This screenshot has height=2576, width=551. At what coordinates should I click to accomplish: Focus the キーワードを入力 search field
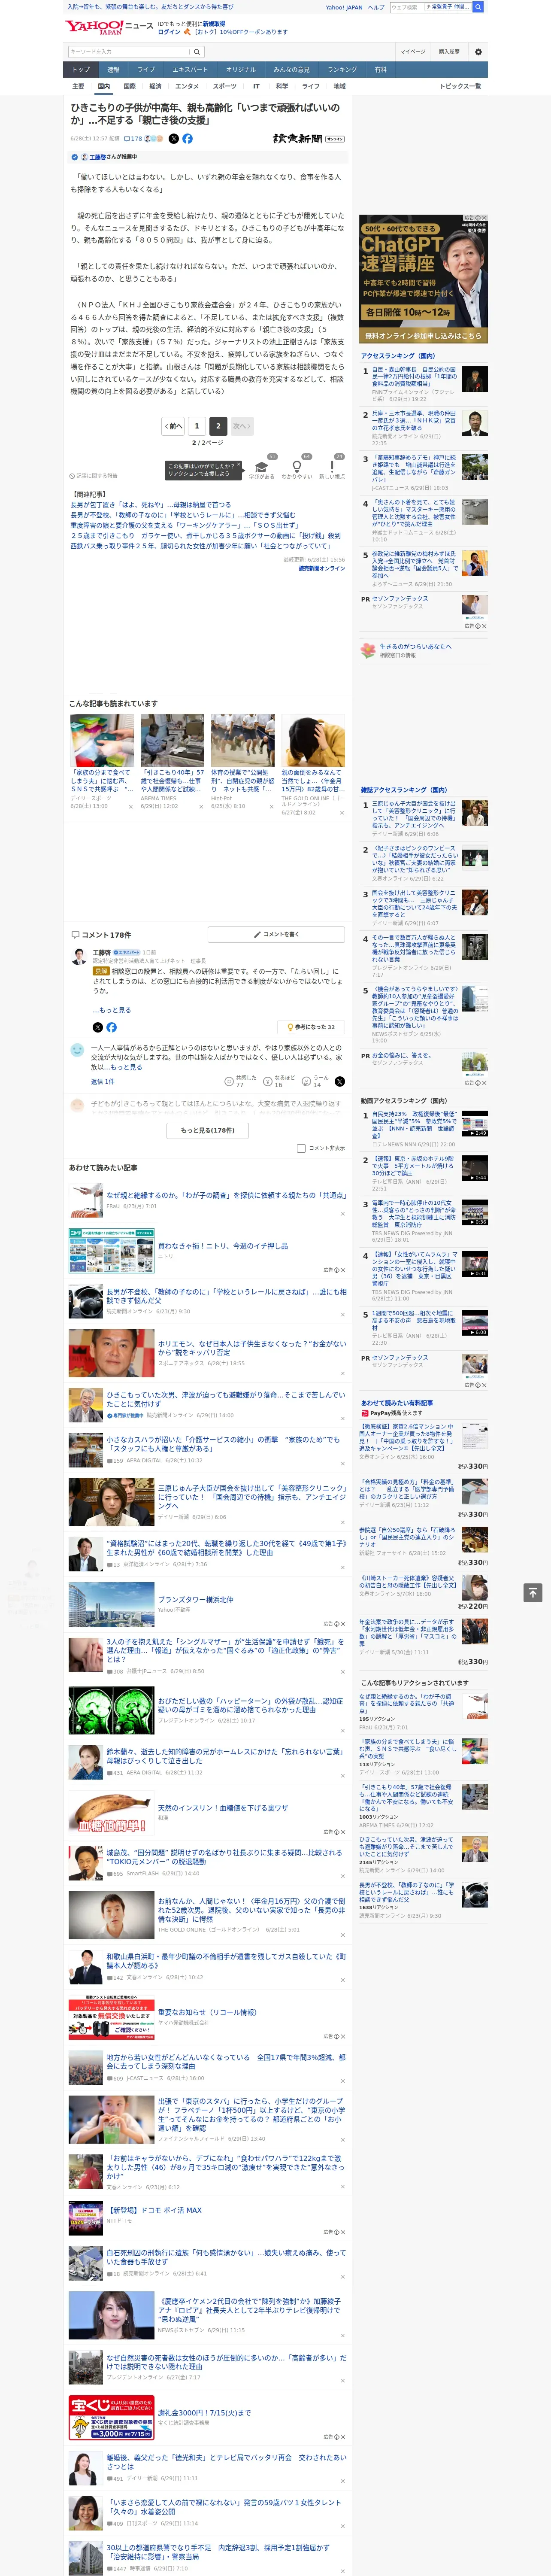[129, 51]
